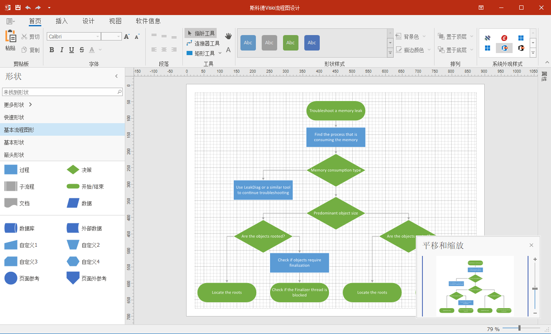Image resolution: width=551 pixels, height=334 pixels.
Task: Click the Redo arrow icon
Action: pos(38,8)
